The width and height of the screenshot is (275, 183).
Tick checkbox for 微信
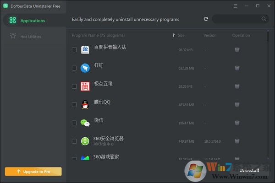pos(74,123)
